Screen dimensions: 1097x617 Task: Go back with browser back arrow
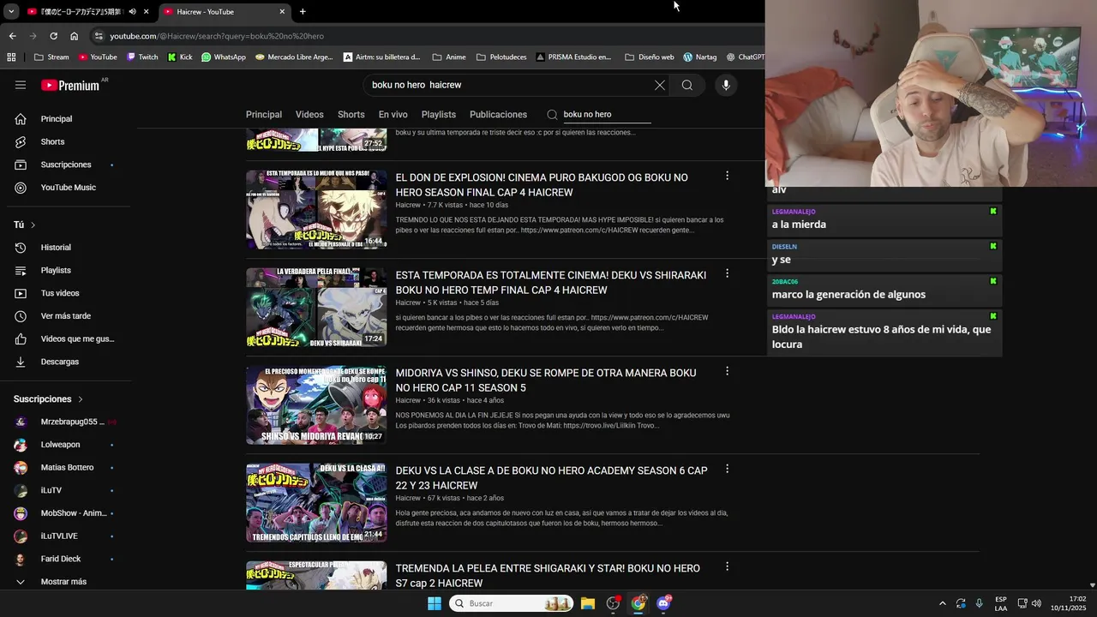click(12, 36)
